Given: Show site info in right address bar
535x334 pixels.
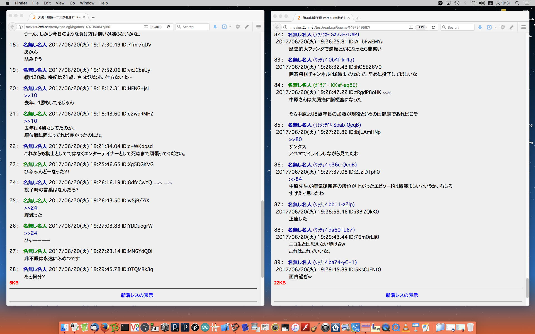Looking at the screenshot, I should (285, 27).
